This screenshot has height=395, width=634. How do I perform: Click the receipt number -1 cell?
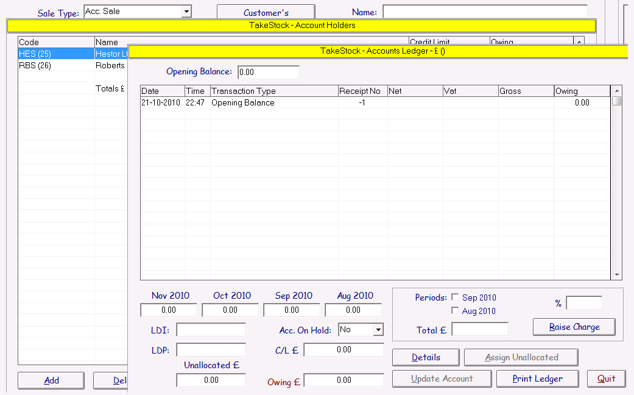(362, 103)
